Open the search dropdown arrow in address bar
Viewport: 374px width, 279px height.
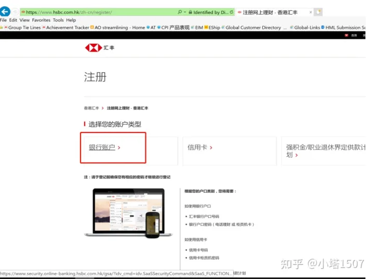tap(185, 12)
